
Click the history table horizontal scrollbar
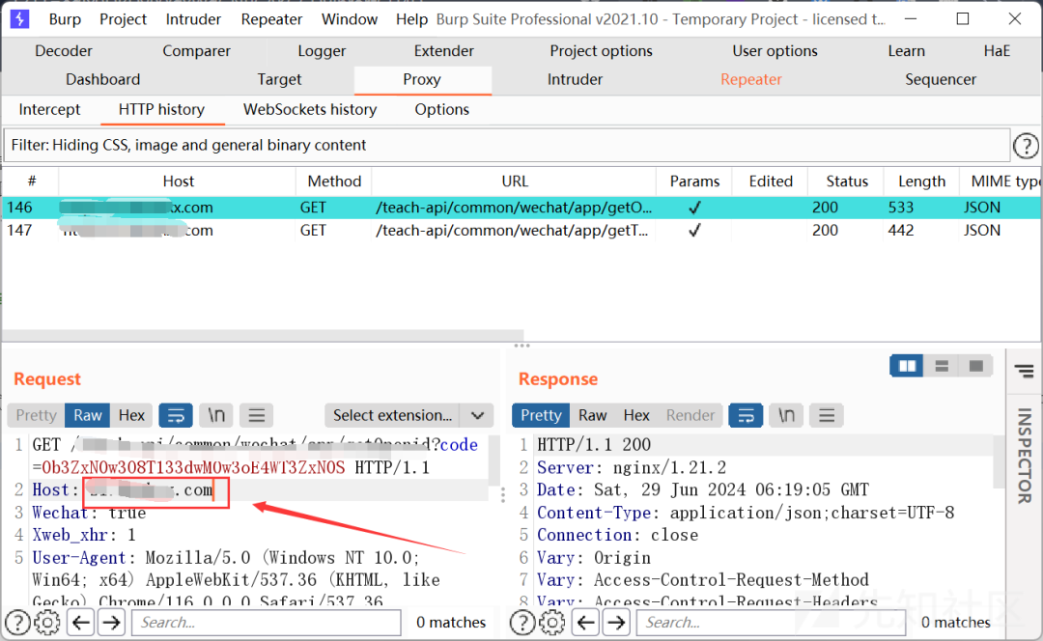click(x=263, y=334)
